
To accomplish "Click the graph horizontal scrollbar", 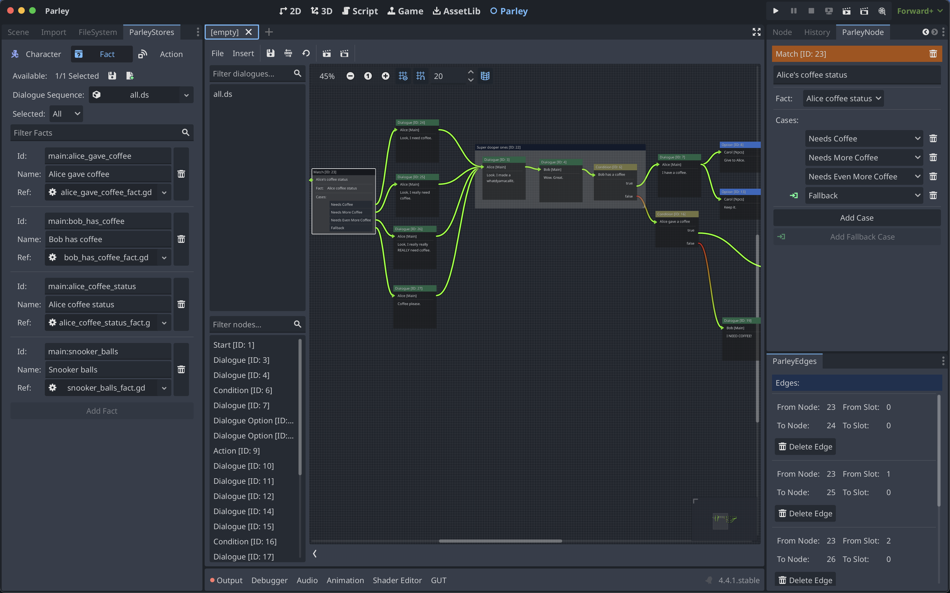I will pos(500,541).
